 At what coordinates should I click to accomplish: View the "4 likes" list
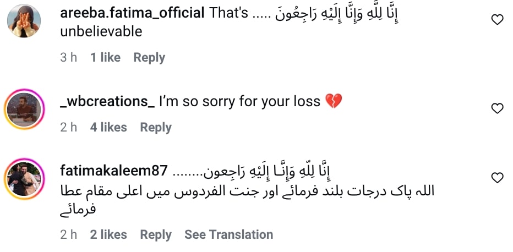(108, 128)
